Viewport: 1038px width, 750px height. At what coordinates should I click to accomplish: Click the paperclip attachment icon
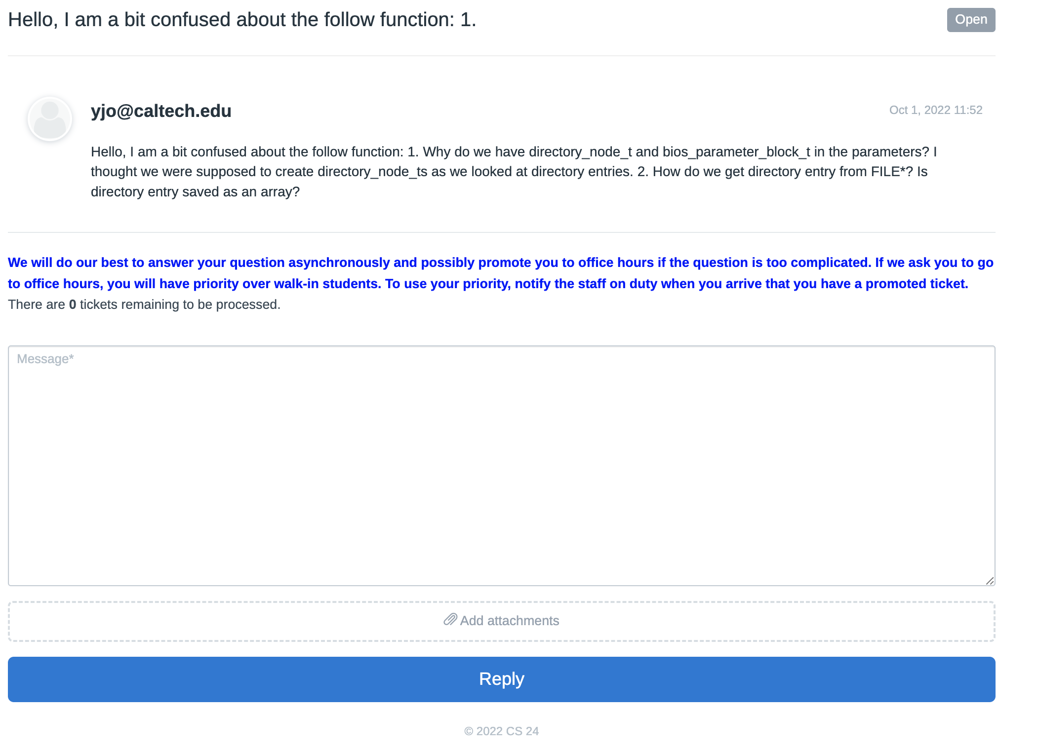450,620
